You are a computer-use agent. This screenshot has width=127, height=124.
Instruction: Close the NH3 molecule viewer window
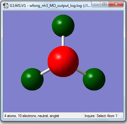pos(116,4)
